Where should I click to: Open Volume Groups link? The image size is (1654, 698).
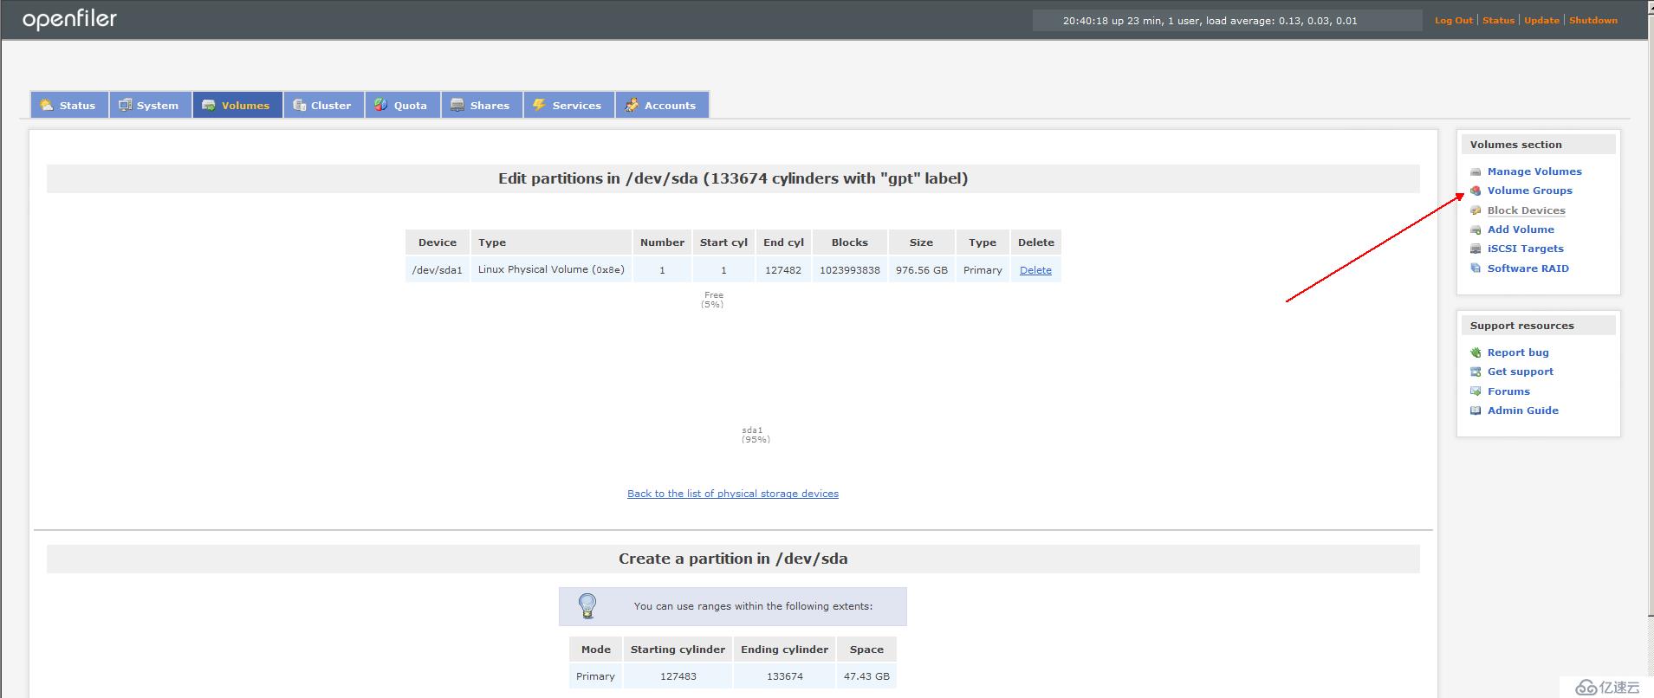coord(1530,191)
